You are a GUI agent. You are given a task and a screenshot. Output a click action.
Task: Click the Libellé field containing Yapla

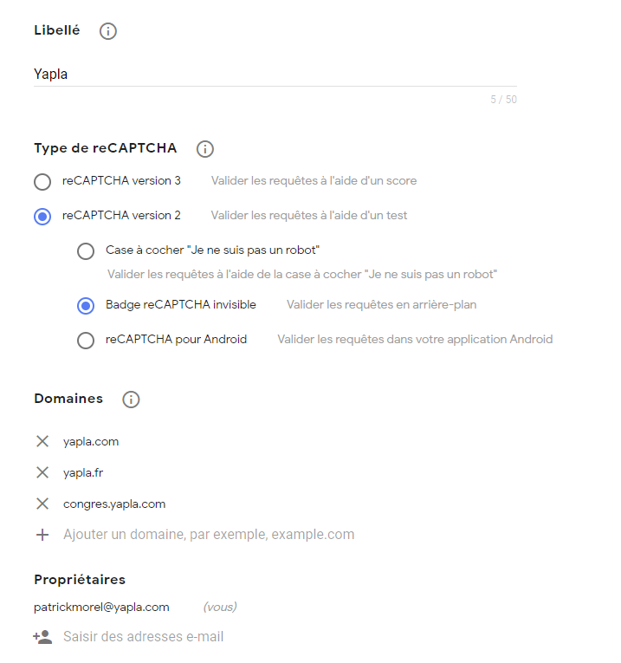pyautogui.click(x=275, y=74)
